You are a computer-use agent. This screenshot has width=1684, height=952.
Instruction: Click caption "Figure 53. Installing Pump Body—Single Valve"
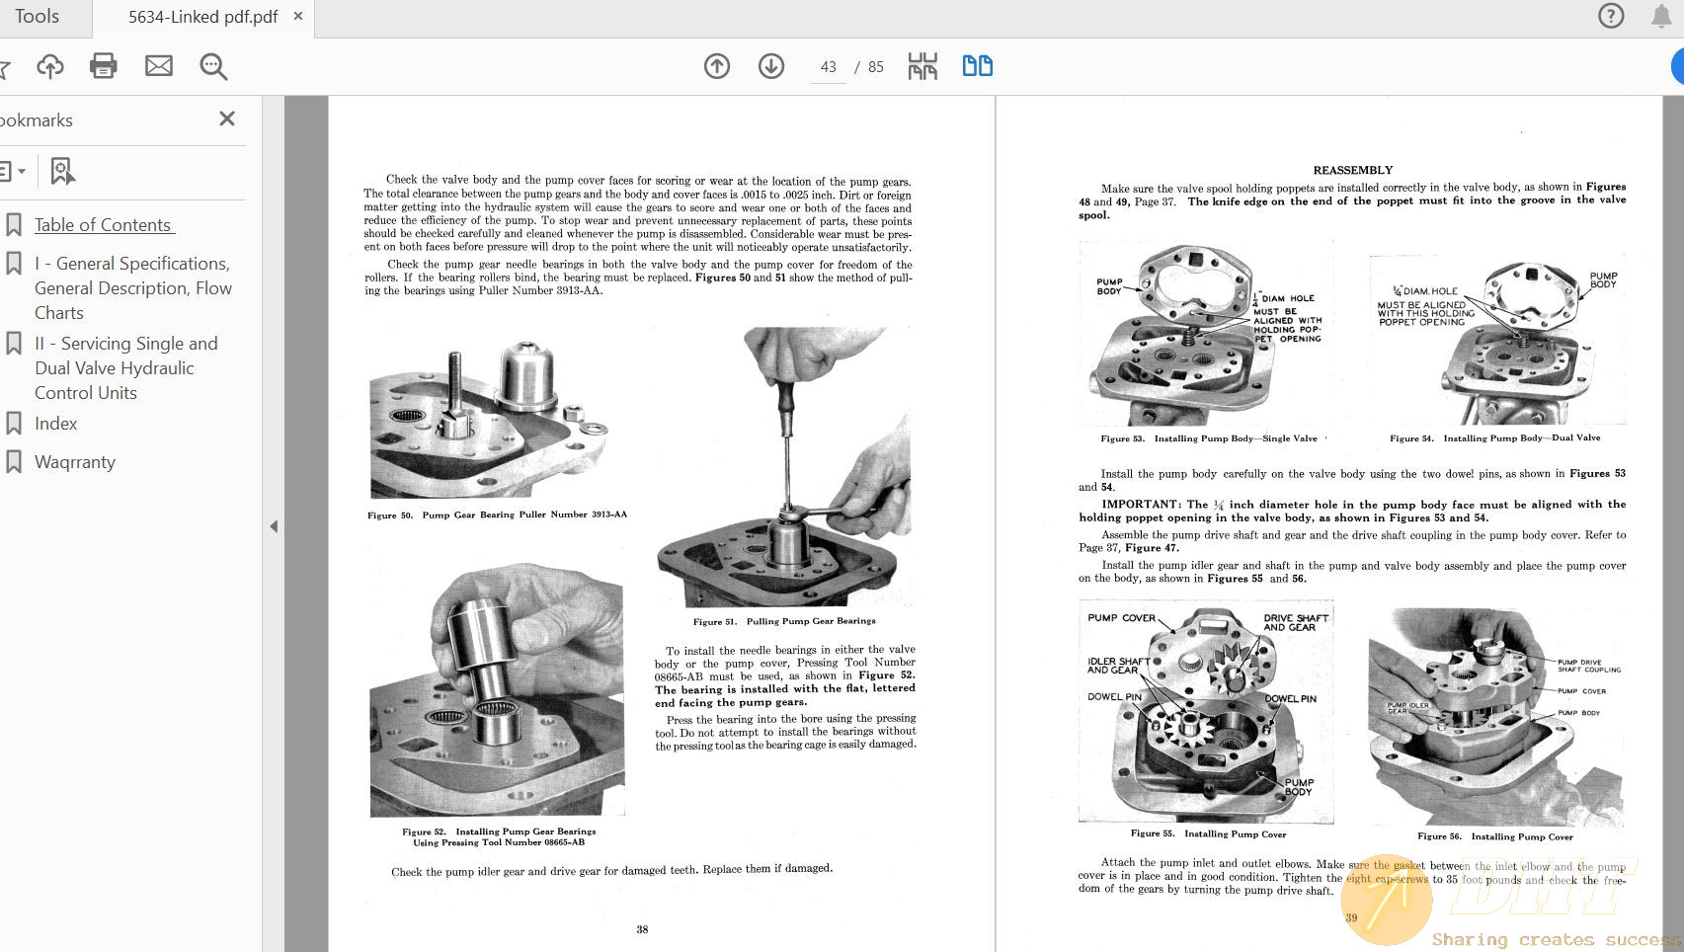click(x=1209, y=438)
